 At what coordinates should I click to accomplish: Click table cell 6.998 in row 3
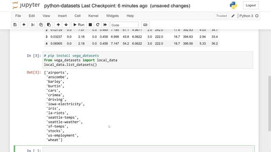[x=115, y=37]
